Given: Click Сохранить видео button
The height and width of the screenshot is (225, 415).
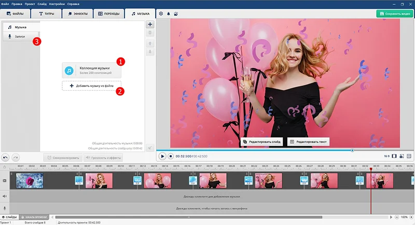Looking at the screenshot, I should click(x=394, y=14).
